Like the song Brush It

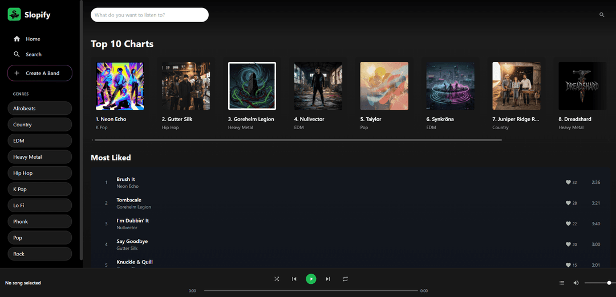pos(568,183)
